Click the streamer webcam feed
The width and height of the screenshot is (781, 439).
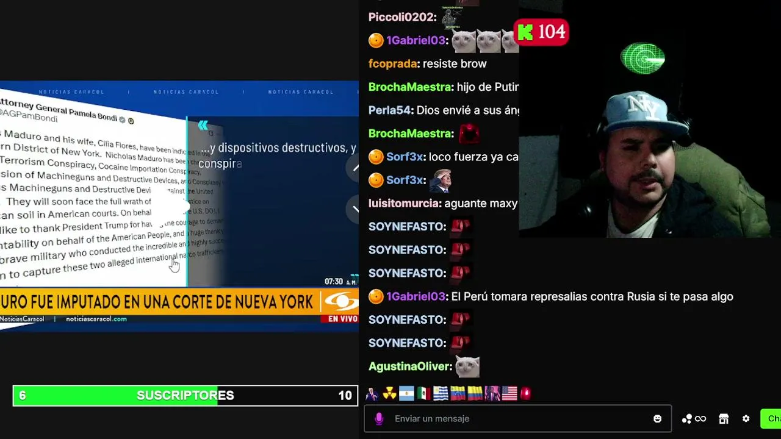[x=650, y=119]
